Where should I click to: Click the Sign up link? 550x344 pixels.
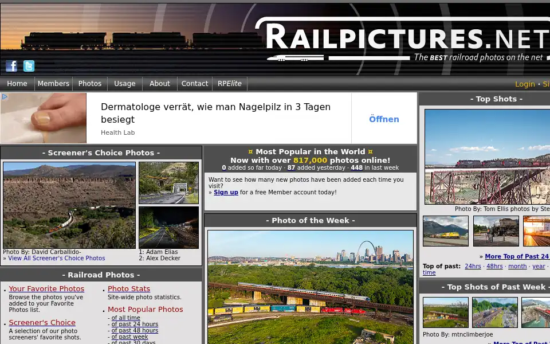coord(226,193)
